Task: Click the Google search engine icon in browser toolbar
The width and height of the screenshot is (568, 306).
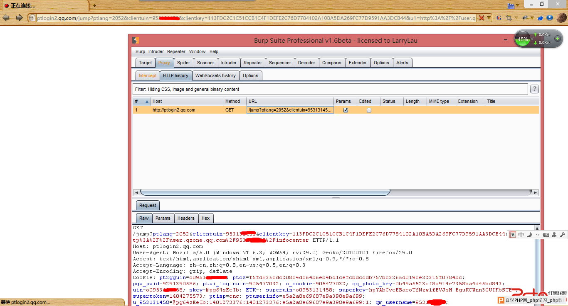Action: 499,18
